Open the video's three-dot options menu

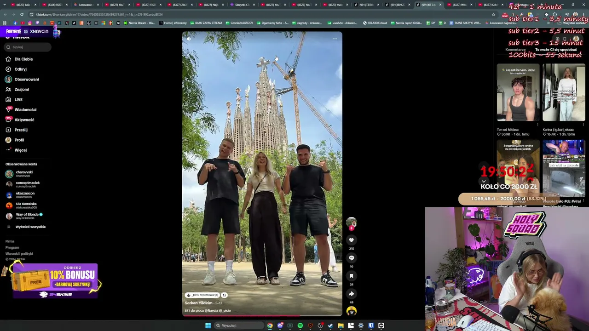(335, 39)
